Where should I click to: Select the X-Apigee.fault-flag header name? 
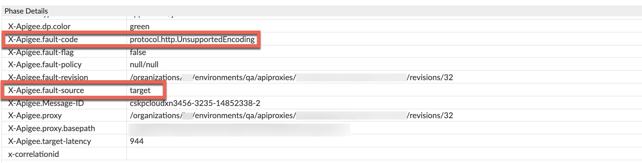(x=41, y=52)
